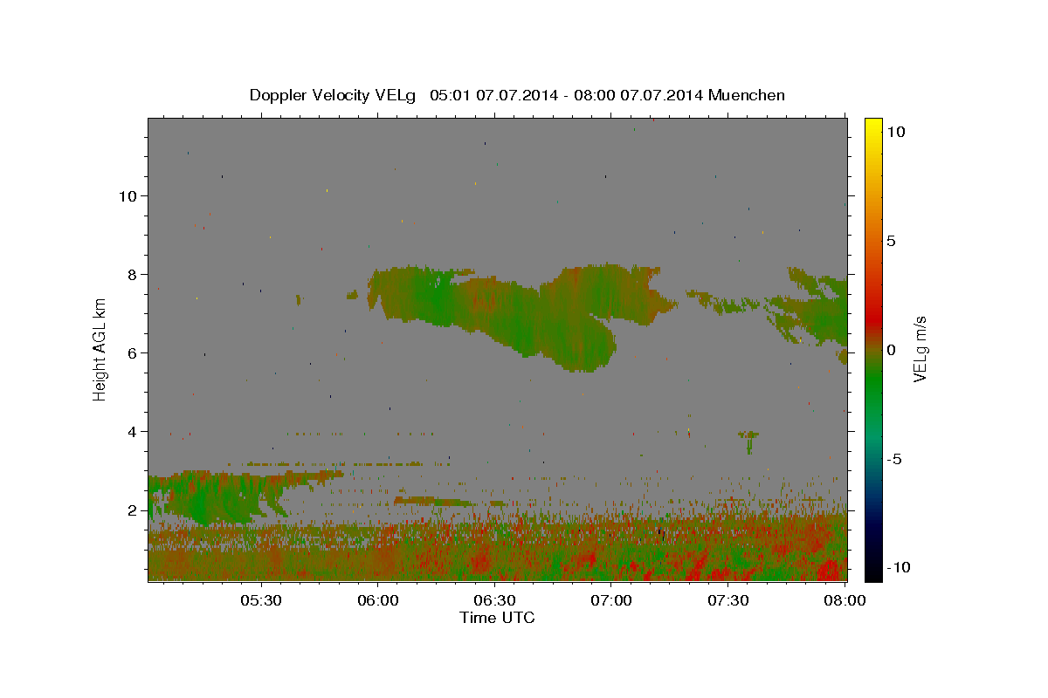1048x698 pixels.
Task: Click the yellow top of the colorbar
Action: click(x=872, y=127)
